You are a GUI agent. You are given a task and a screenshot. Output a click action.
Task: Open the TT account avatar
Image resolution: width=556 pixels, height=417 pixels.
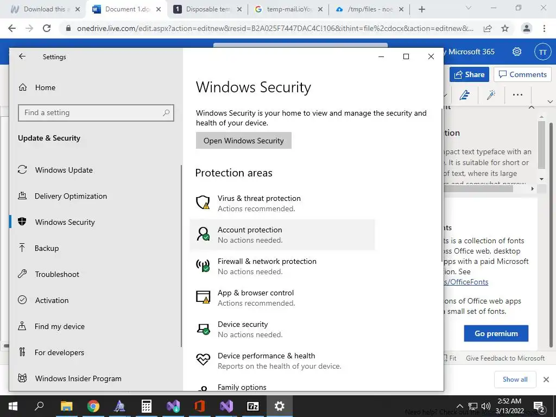click(x=542, y=52)
